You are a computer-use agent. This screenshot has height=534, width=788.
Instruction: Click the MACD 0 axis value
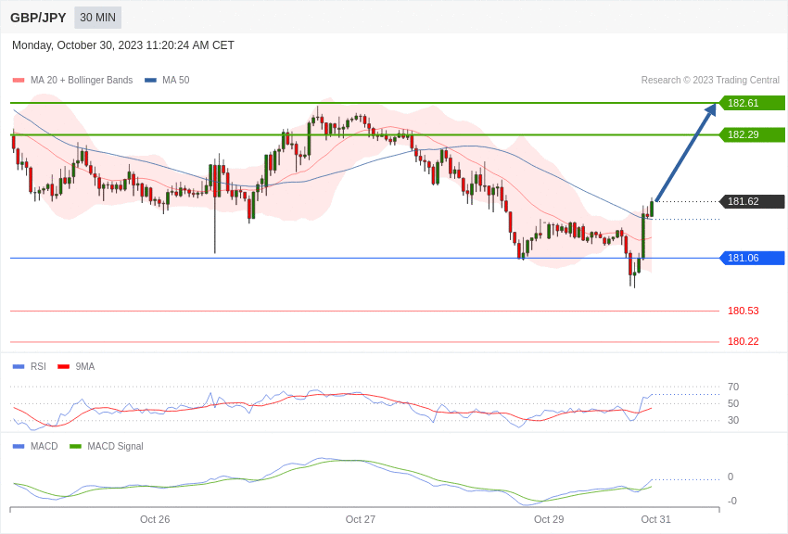[x=731, y=477]
